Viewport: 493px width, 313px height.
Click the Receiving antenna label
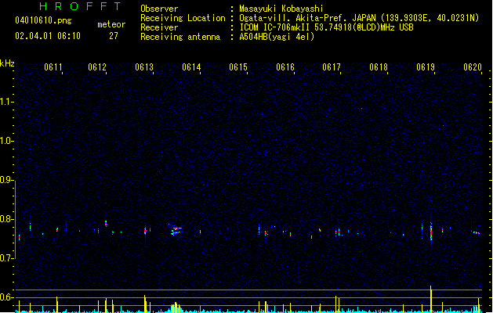click(x=180, y=37)
